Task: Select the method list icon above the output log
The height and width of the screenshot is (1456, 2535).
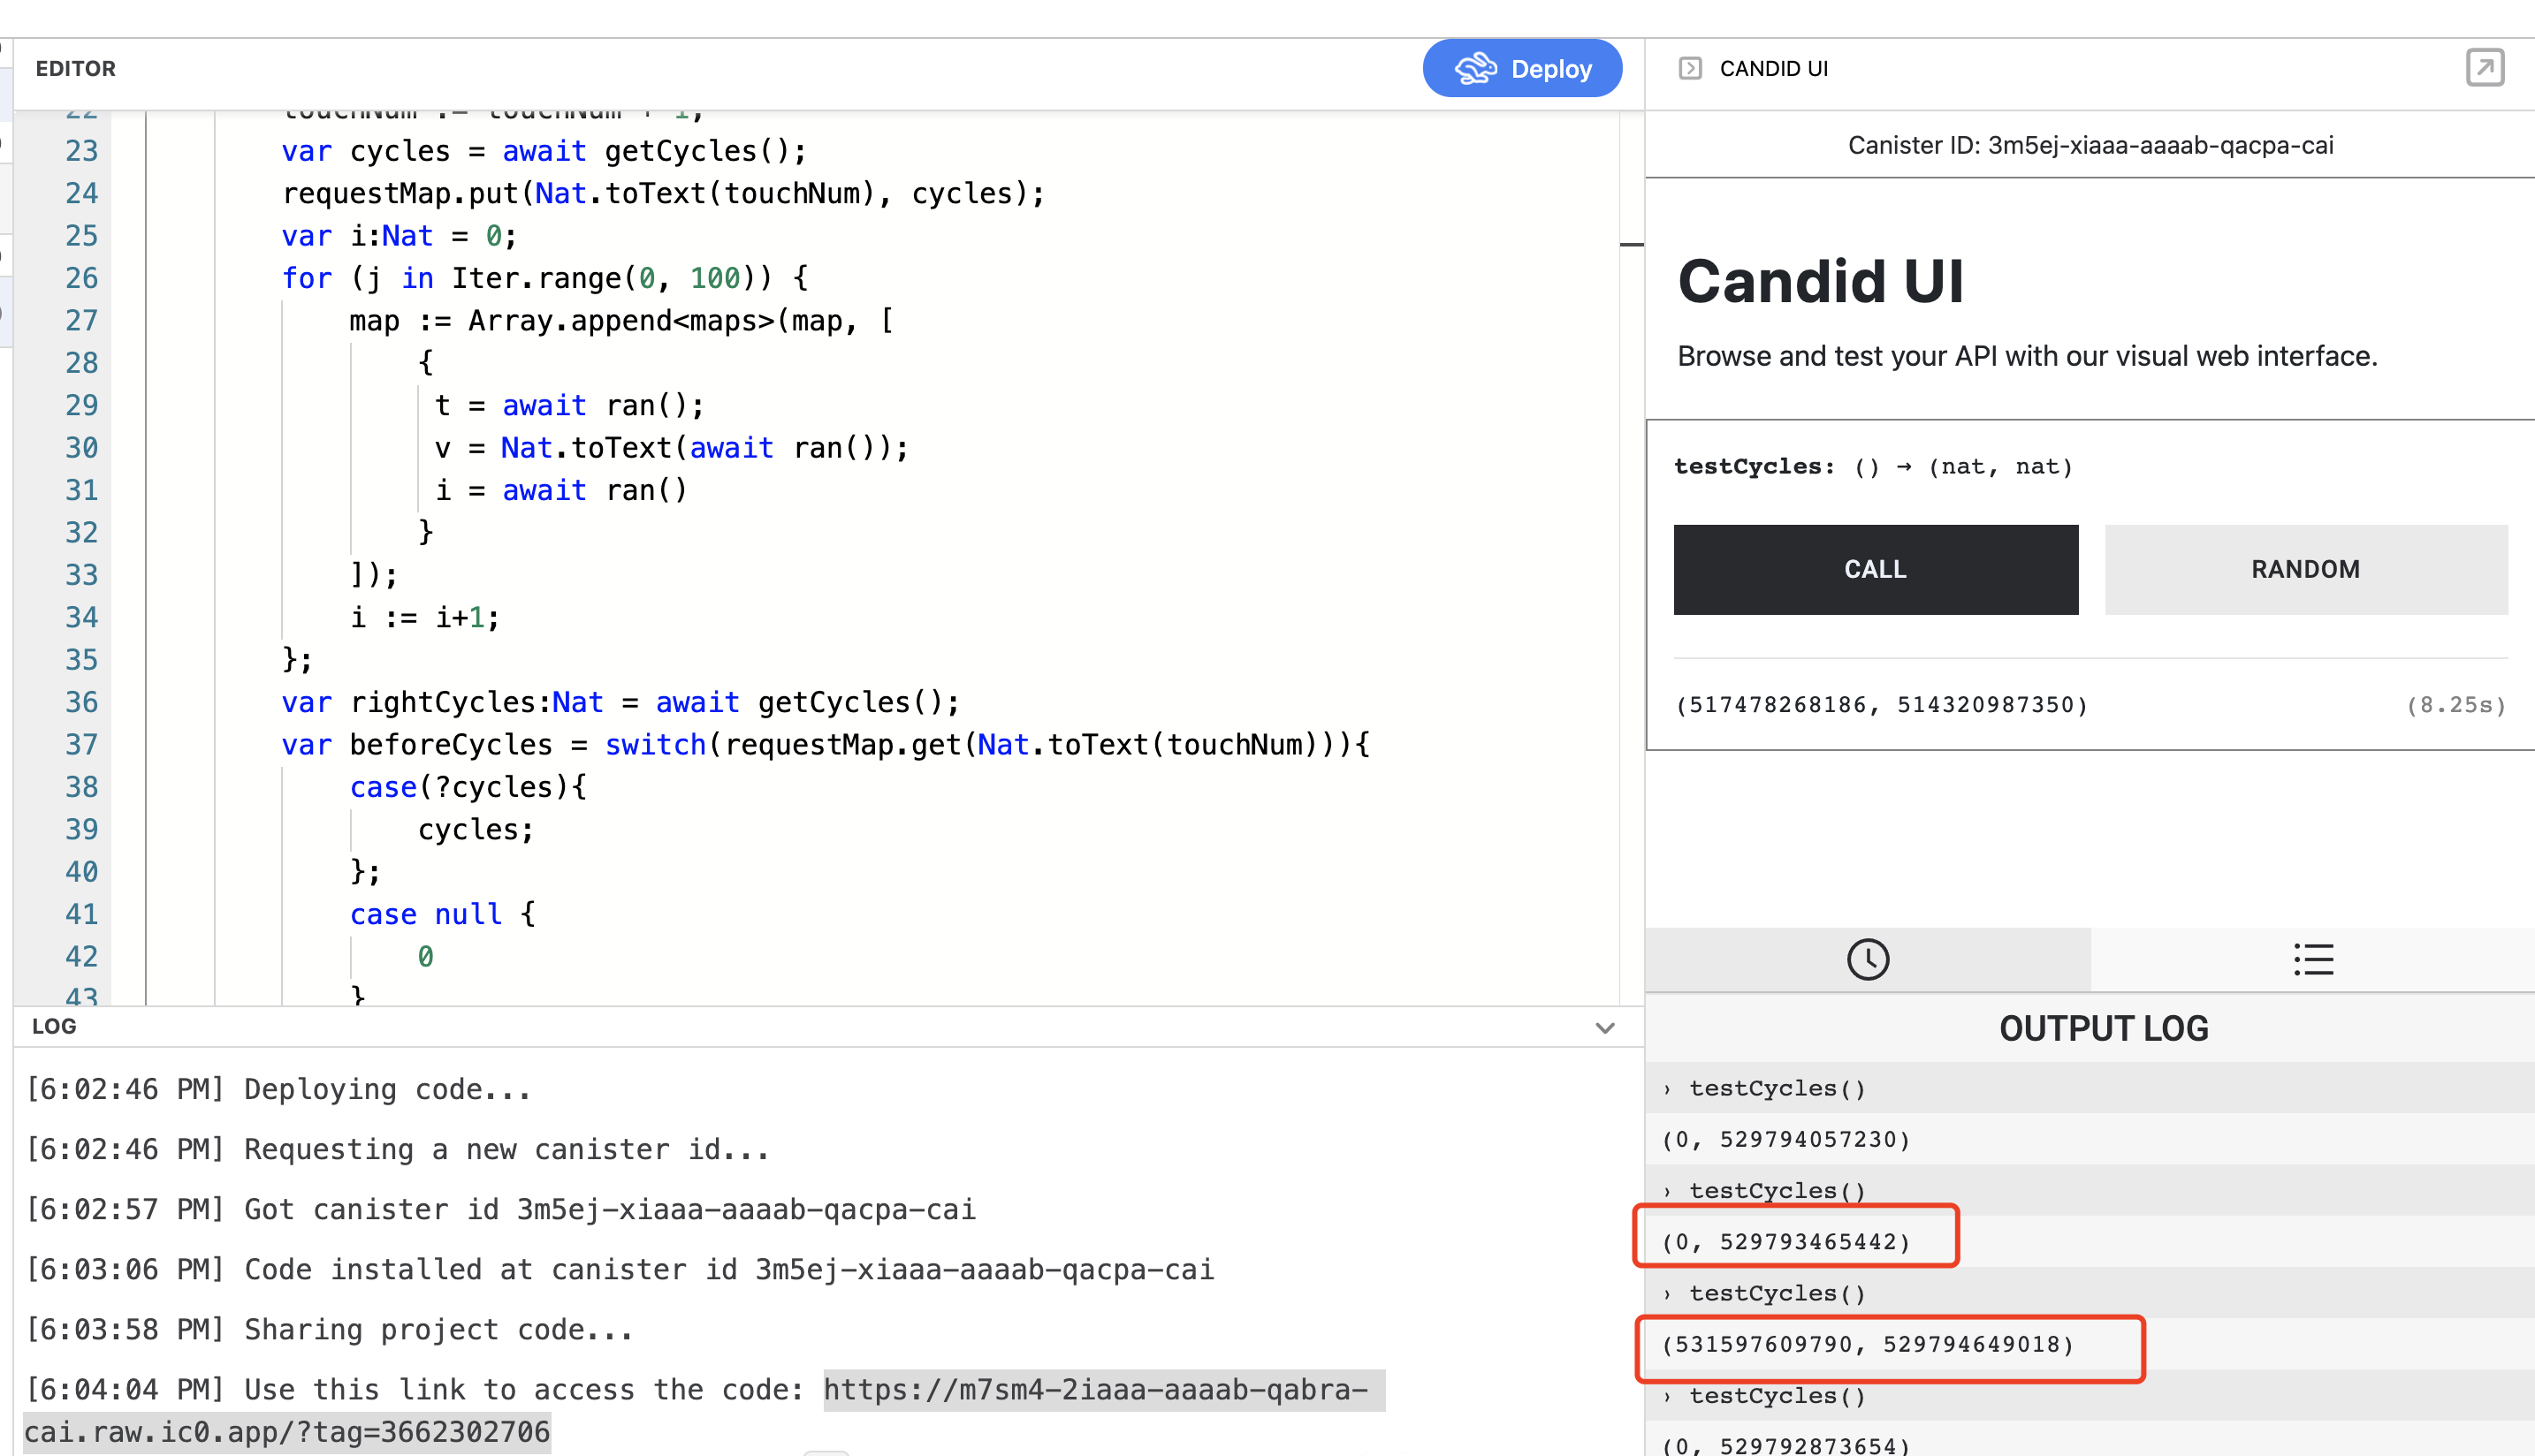Action: pos(2312,960)
